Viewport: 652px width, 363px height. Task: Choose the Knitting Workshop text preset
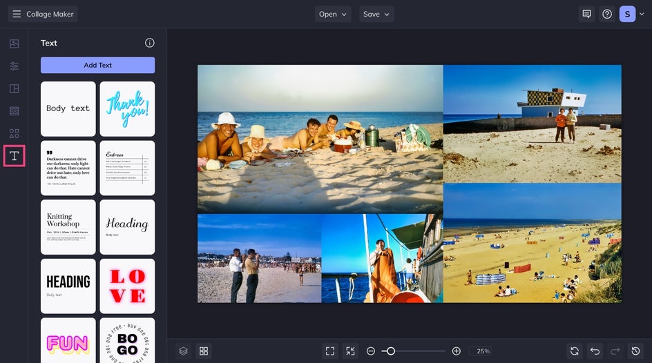[68, 227]
